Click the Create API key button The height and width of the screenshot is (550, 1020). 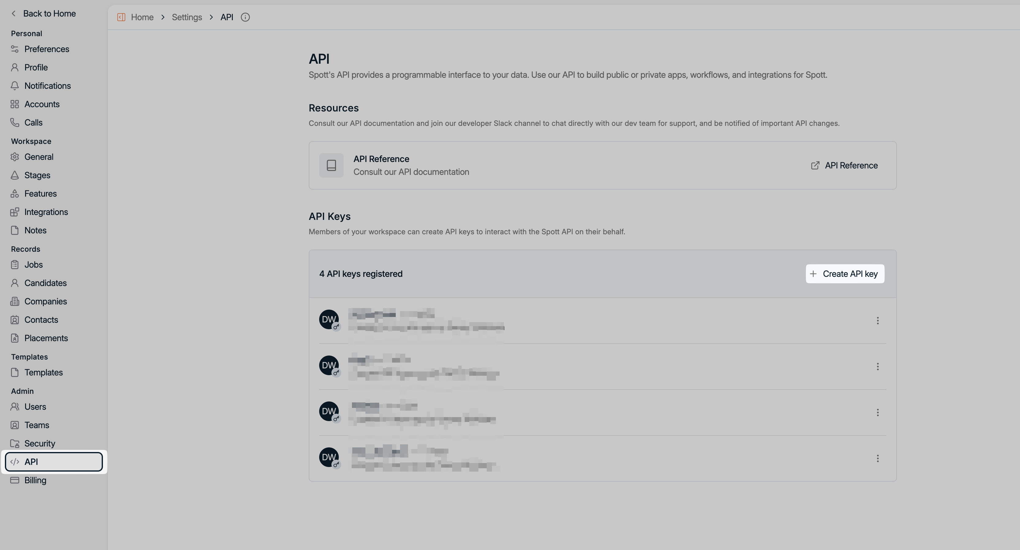pos(844,273)
